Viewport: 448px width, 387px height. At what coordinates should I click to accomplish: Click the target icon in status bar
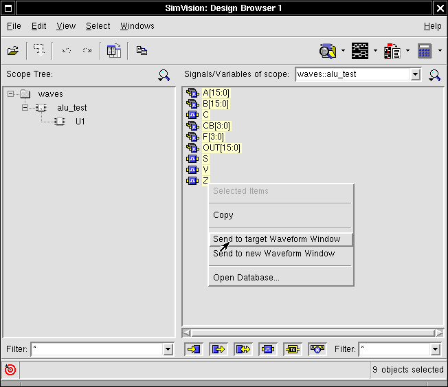10,369
